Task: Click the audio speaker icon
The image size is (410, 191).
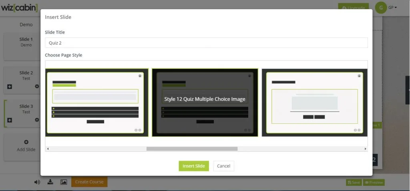Action: [x=37, y=182]
